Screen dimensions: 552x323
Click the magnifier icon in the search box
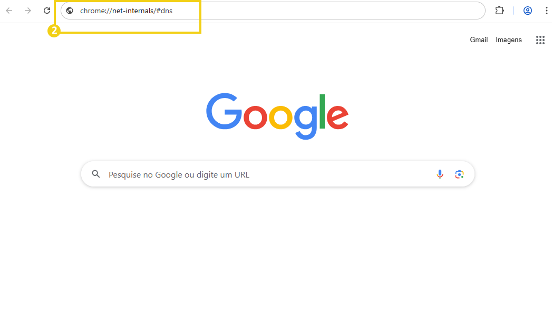(x=96, y=174)
